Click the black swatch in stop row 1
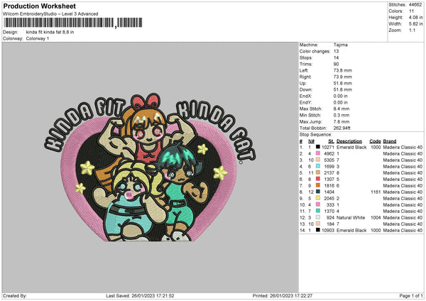This screenshot has height=301, width=426. [317, 147]
